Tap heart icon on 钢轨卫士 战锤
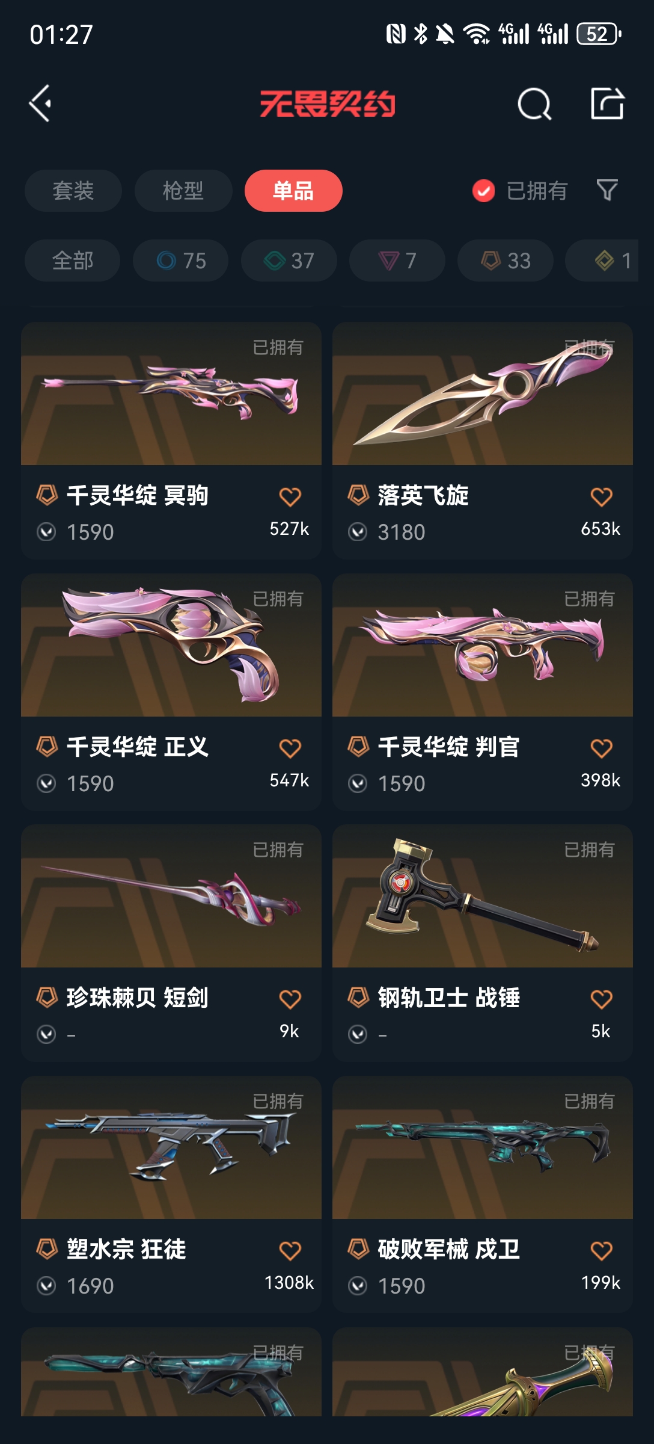This screenshot has height=1444, width=654. (601, 999)
